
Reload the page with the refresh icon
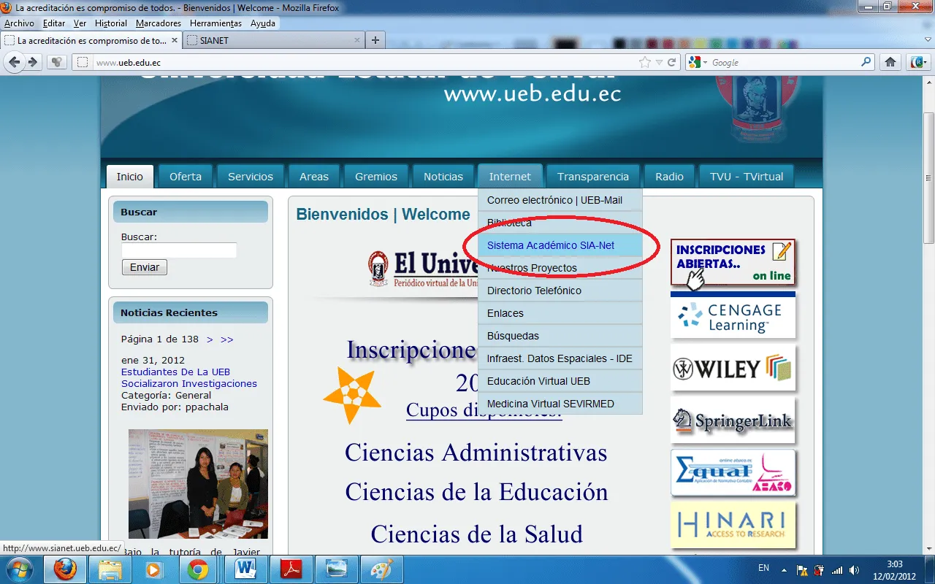pyautogui.click(x=671, y=62)
